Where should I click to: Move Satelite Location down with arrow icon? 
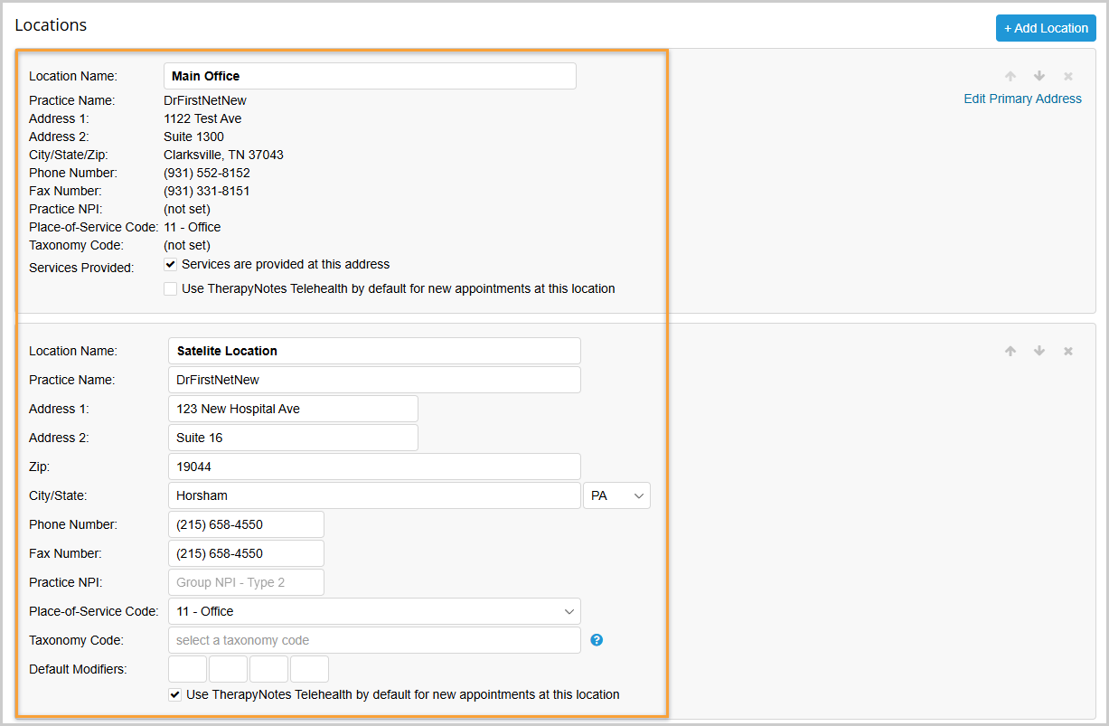tap(1039, 352)
